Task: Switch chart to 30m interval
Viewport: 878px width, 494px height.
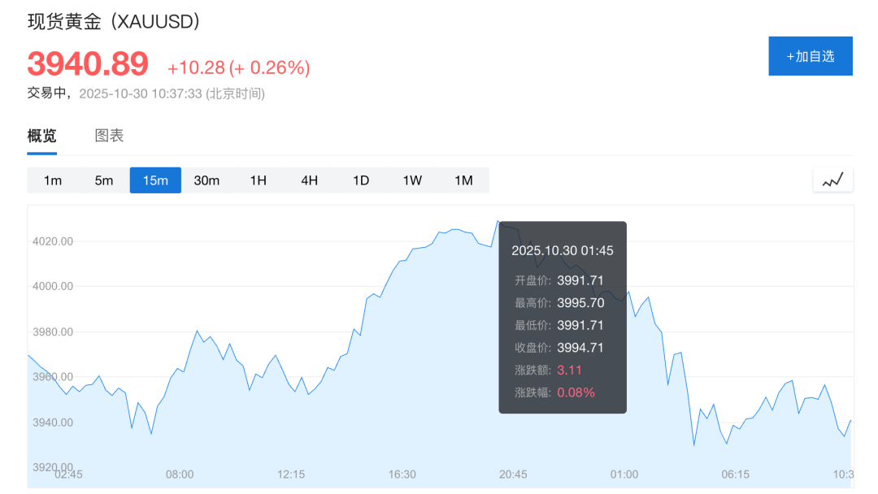Action: coord(206,180)
